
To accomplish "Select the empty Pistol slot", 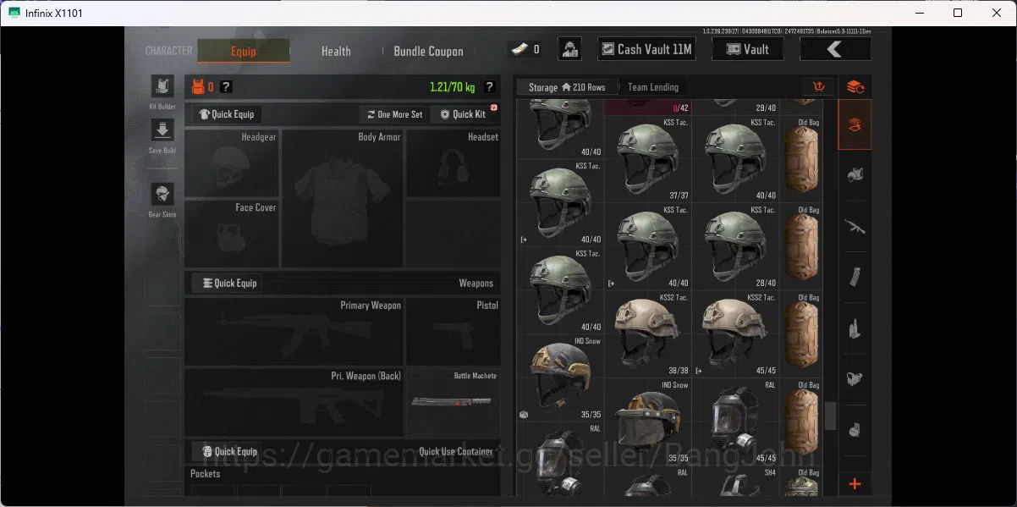I will coord(454,332).
